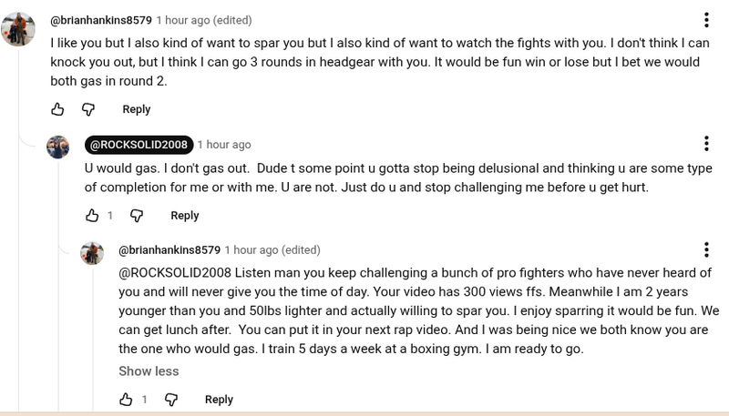The image size is (729, 416).
Task: Dislike the last brianhankins8579 reply
Action: point(171,400)
